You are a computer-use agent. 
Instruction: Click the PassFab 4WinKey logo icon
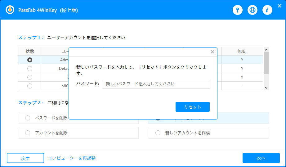point(10,10)
